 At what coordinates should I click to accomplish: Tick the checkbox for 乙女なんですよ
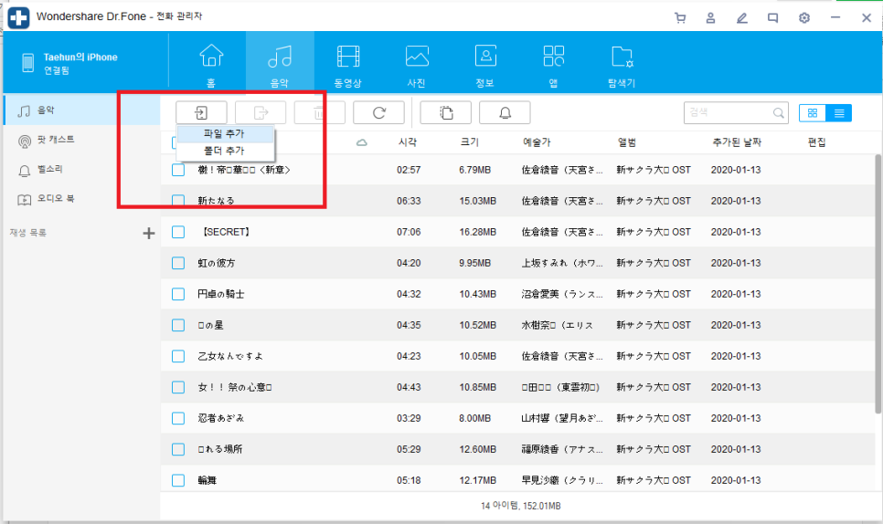coord(178,356)
